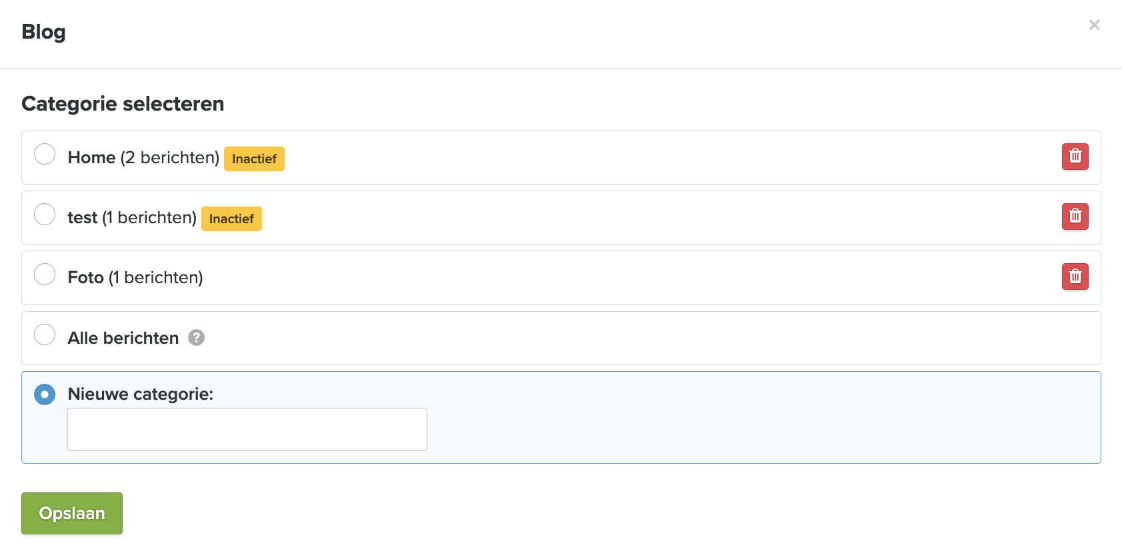
Task: Click the Inactief badge on test row
Action: pos(231,219)
